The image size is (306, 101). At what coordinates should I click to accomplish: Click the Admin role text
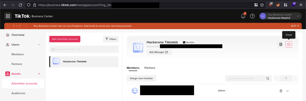click(x=222, y=90)
